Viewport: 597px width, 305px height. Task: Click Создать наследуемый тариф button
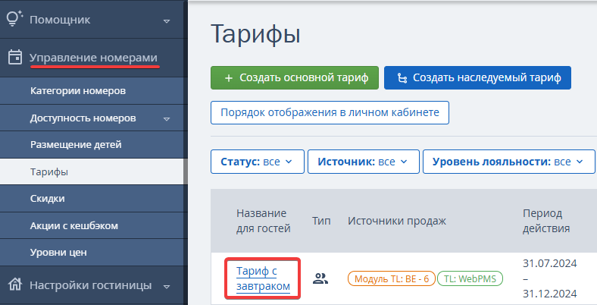point(477,78)
